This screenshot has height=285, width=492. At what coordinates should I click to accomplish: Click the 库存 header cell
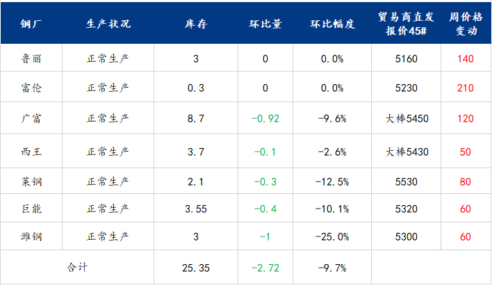(196, 24)
